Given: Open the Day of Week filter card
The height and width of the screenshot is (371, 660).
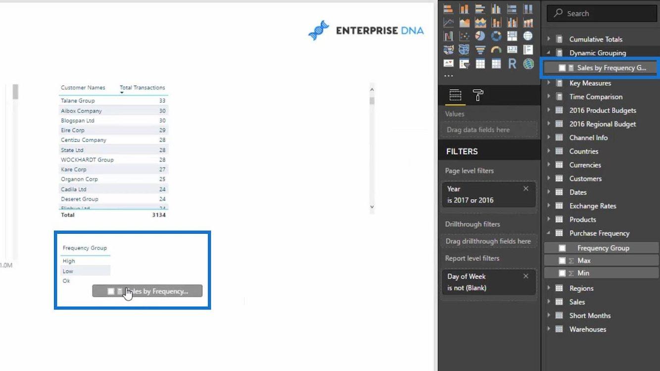Looking at the screenshot, I should pos(489,282).
